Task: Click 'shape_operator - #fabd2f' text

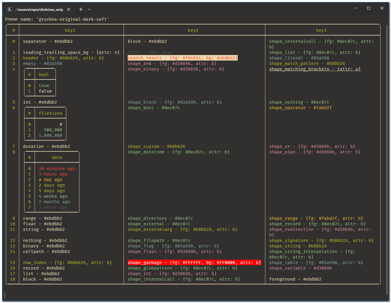Action: click(301, 108)
